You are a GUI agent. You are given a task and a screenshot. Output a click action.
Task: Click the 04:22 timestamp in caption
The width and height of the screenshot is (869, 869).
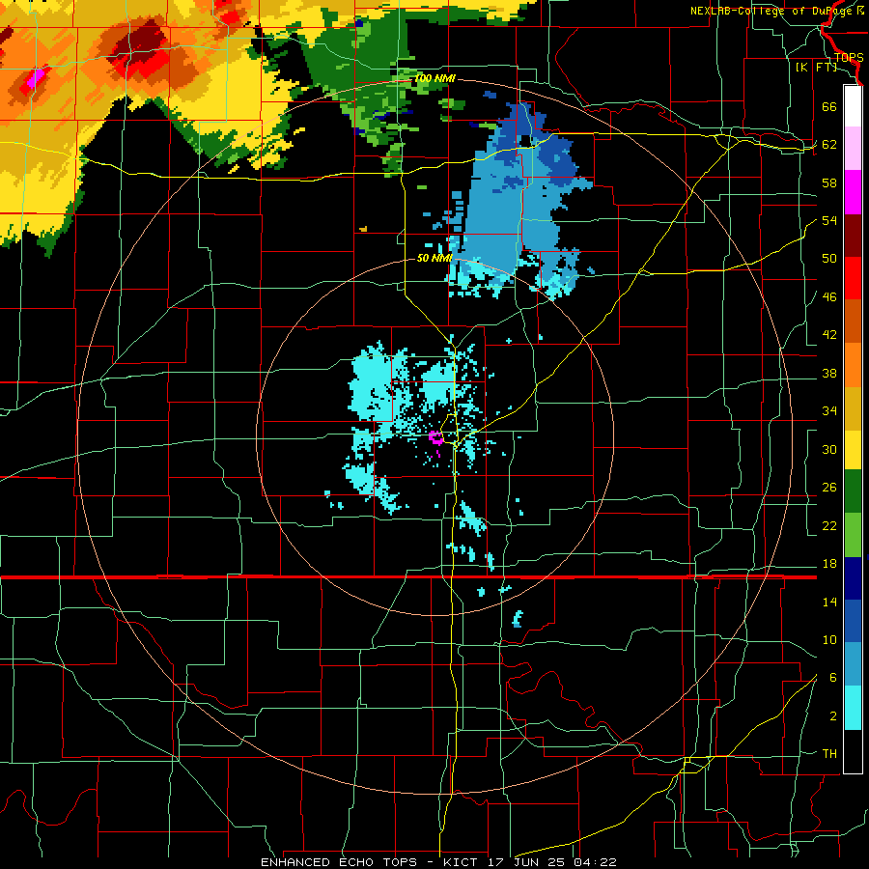595,862
